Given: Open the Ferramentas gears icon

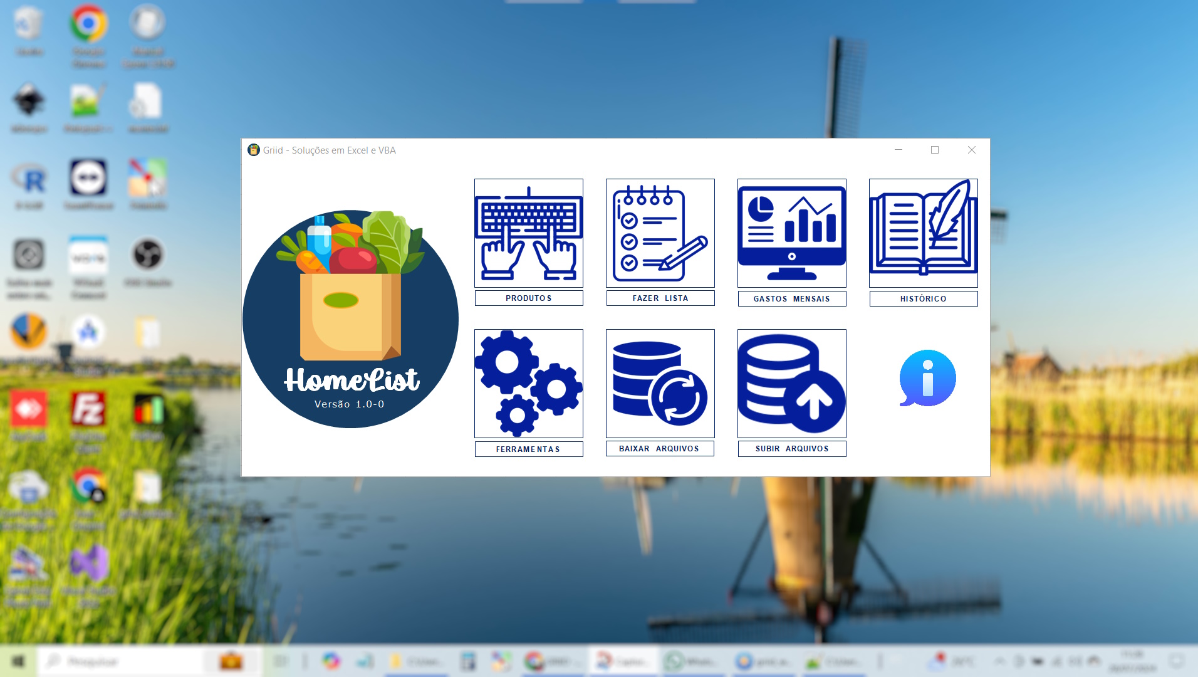Looking at the screenshot, I should pos(528,384).
